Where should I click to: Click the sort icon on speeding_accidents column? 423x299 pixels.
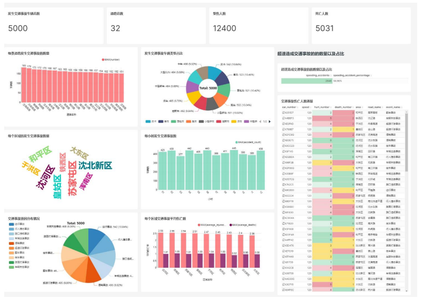point(332,76)
